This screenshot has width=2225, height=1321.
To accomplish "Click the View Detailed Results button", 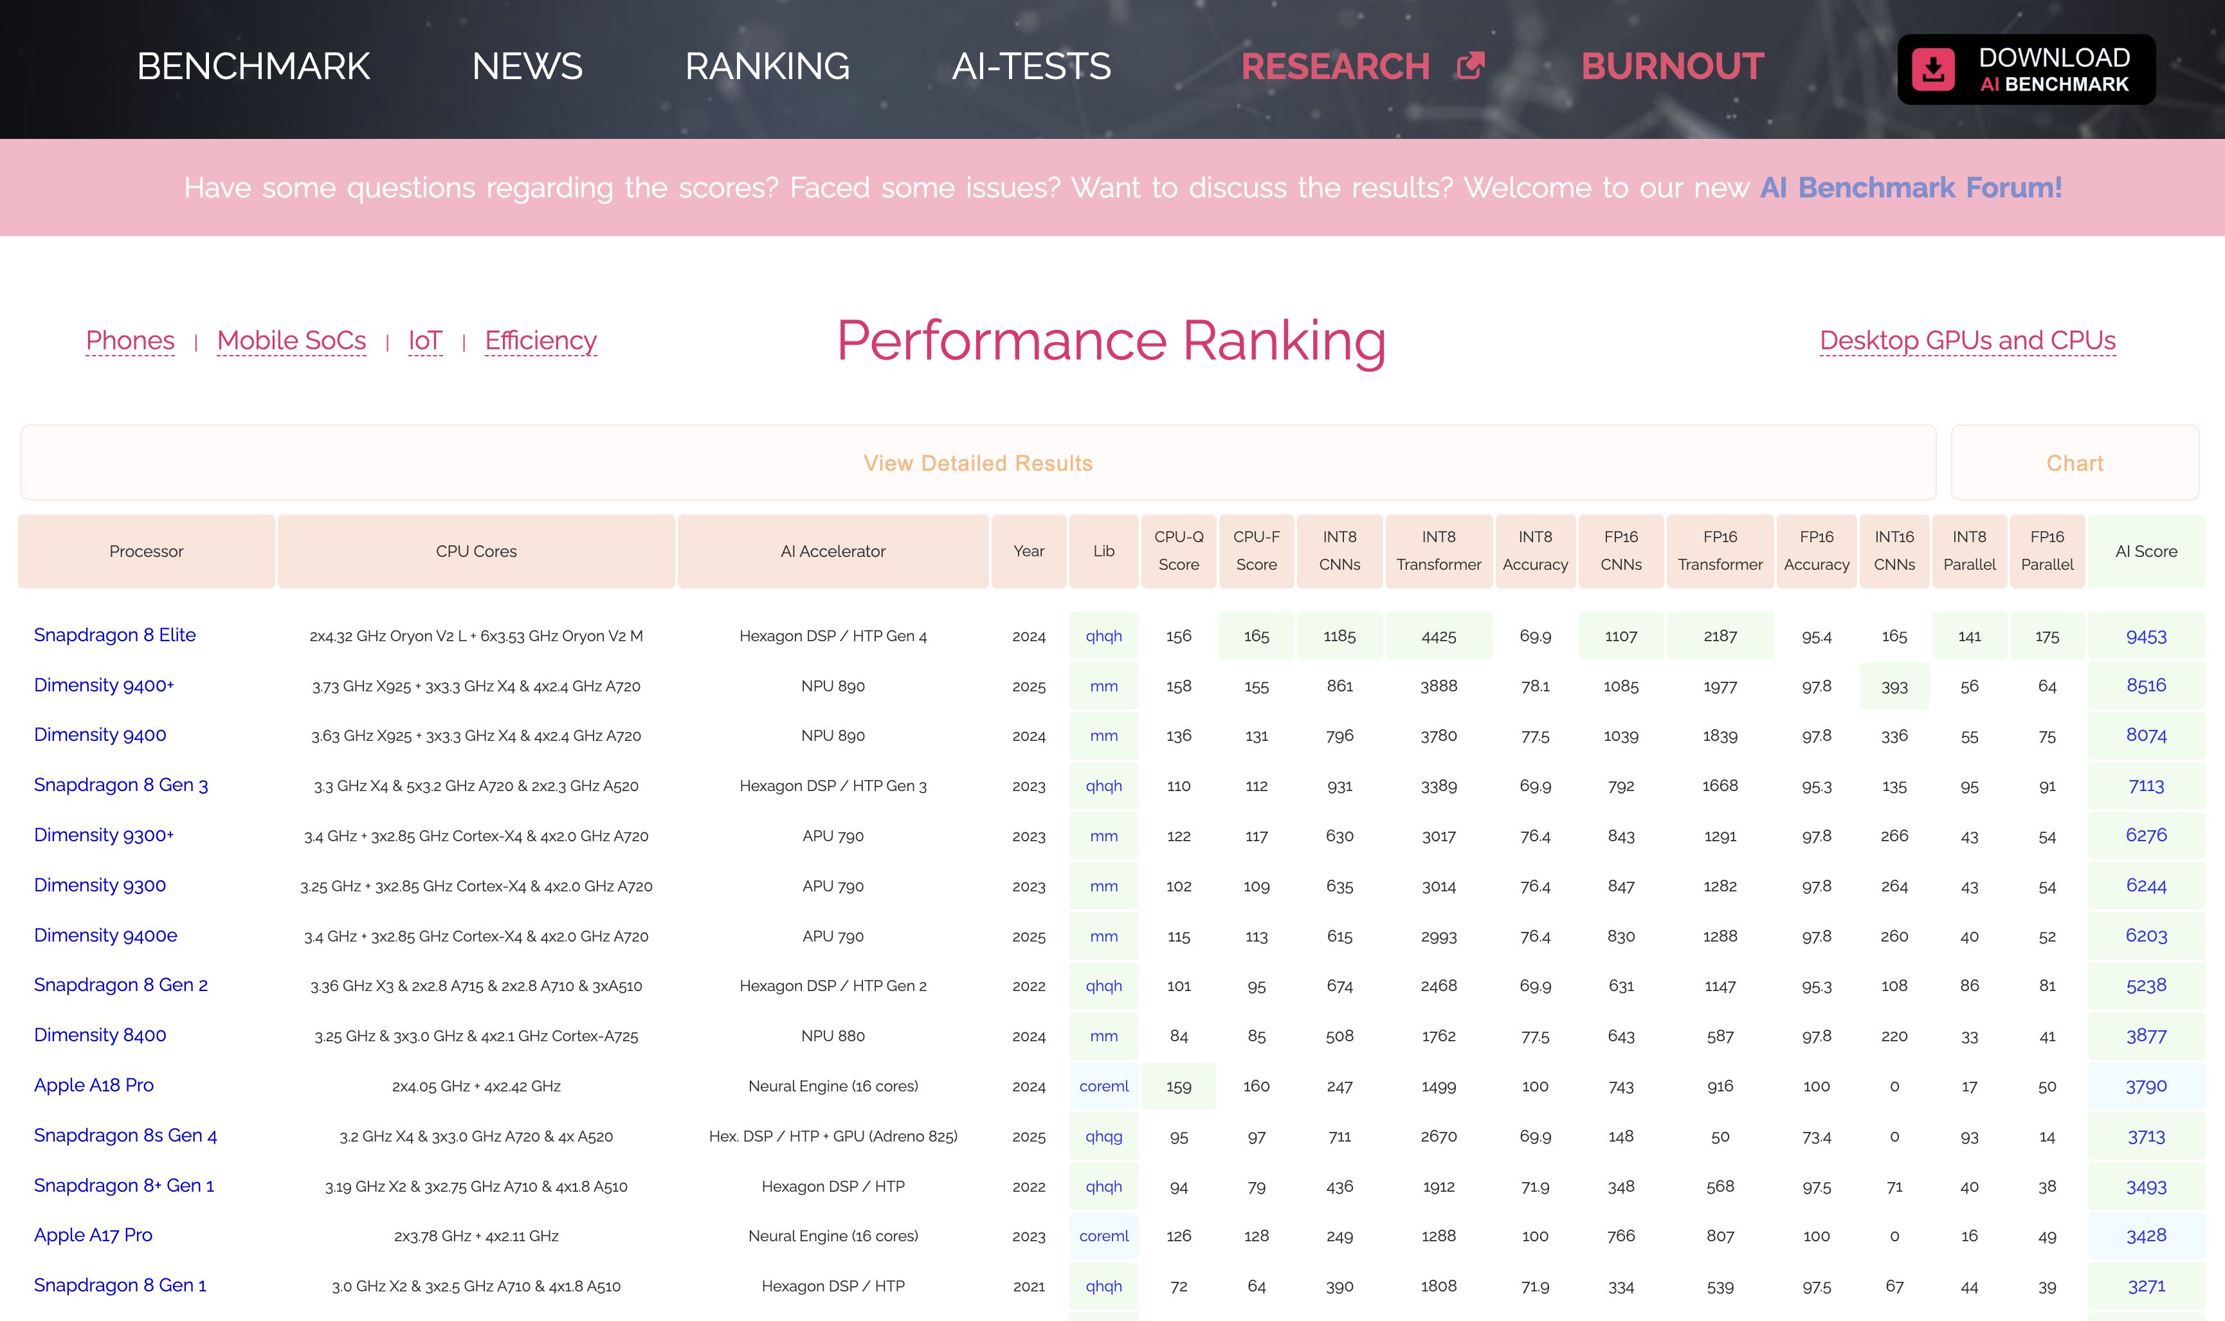I will point(977,462).
